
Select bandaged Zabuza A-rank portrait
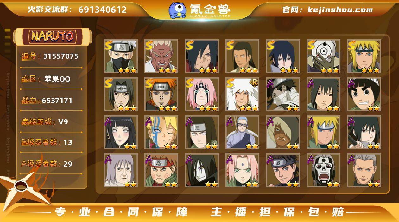(283, 95)
